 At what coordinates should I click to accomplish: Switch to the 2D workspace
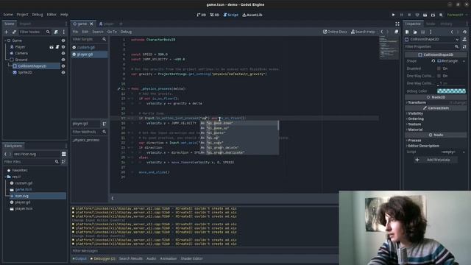click(x=201, y=15)
